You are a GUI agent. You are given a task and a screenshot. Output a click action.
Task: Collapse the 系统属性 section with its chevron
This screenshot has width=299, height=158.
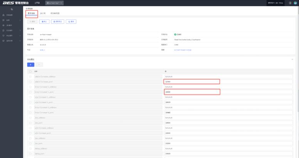click(292, 59)
